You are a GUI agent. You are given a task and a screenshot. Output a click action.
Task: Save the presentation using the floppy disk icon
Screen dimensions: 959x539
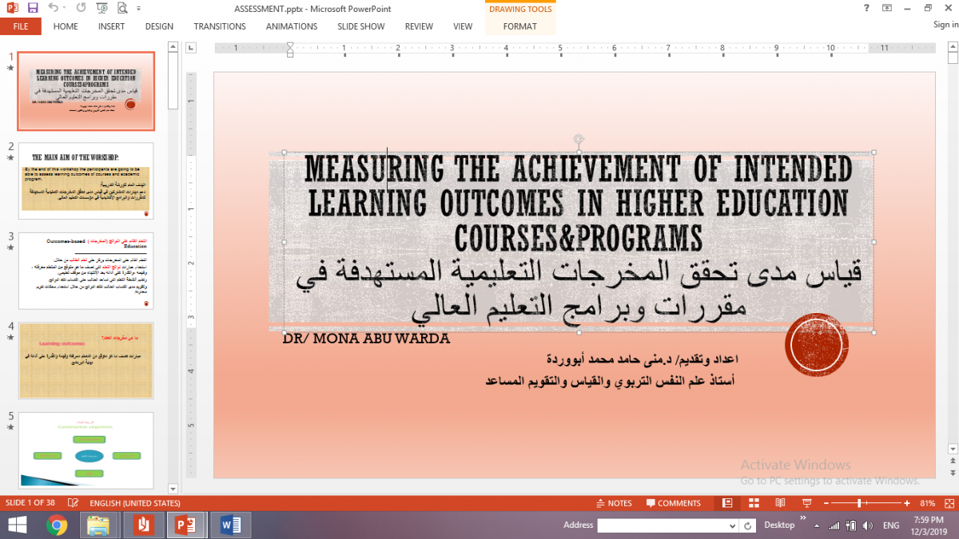coord(33,8)
